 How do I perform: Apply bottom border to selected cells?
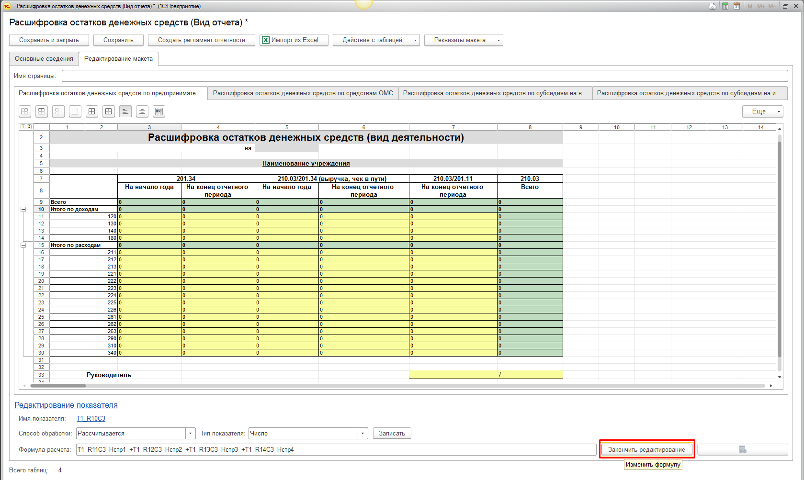click(x=75, y=112)
